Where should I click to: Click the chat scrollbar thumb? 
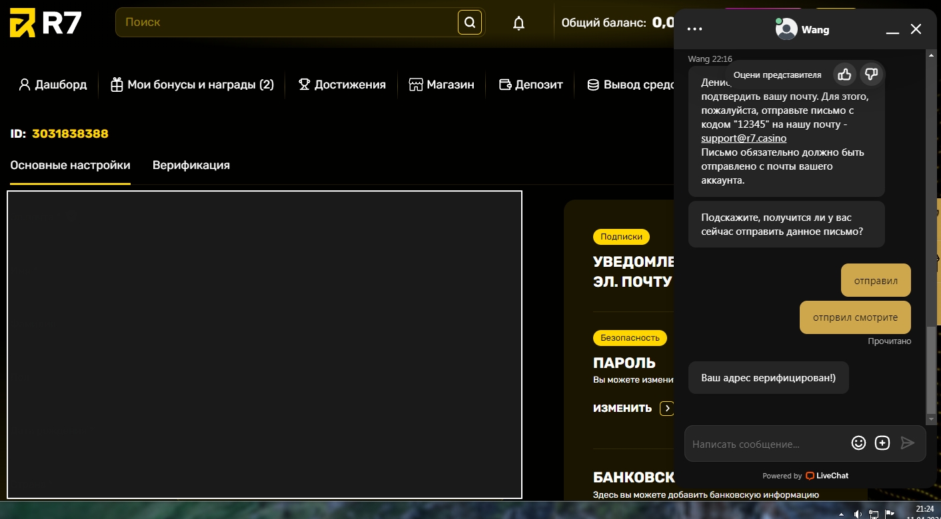(930, 369)
